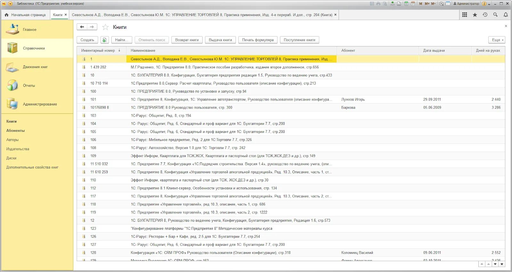The height and width of the screenshot is (272, 512).
Task: Close the Книги form with the X
Action: 506,26
